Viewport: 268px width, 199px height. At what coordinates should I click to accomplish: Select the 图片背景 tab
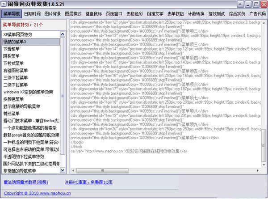point(53,14)
